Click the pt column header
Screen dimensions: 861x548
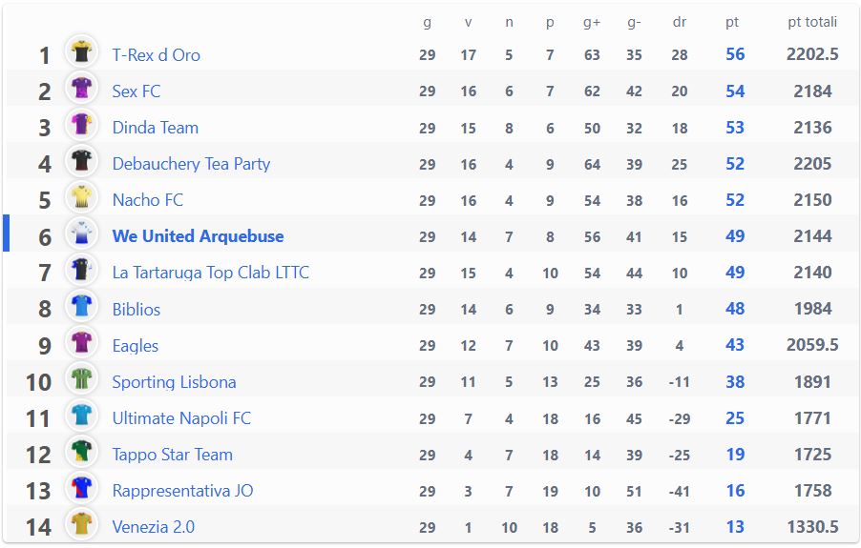click(732, 23)
